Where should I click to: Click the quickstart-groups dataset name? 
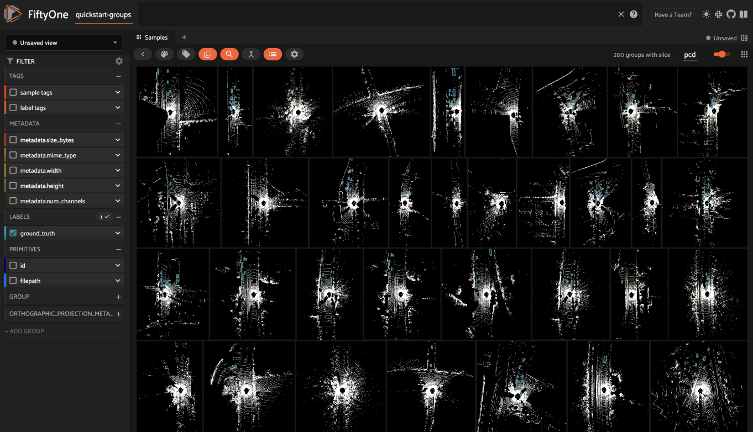103,15
